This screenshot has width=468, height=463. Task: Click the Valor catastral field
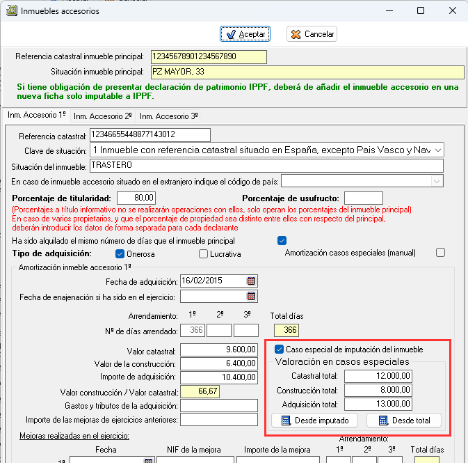[219, 350]
